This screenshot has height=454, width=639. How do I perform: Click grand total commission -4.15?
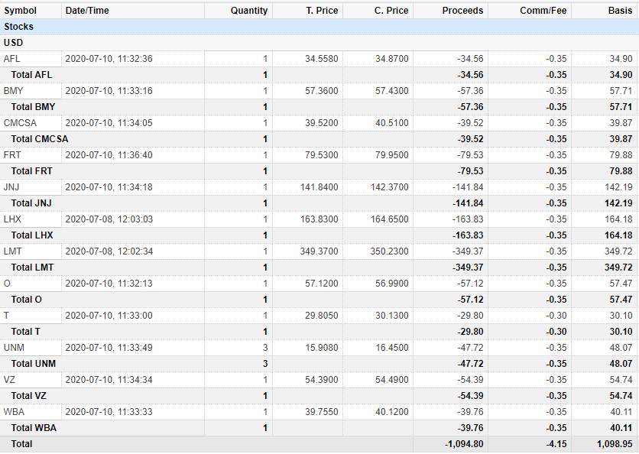[x=556, y=444]
